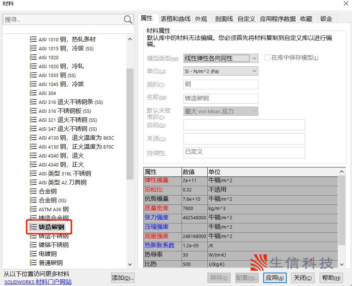Click icon beside AISI 347 退火不锈钢 (SS)
352x286 pixels.
33,129
